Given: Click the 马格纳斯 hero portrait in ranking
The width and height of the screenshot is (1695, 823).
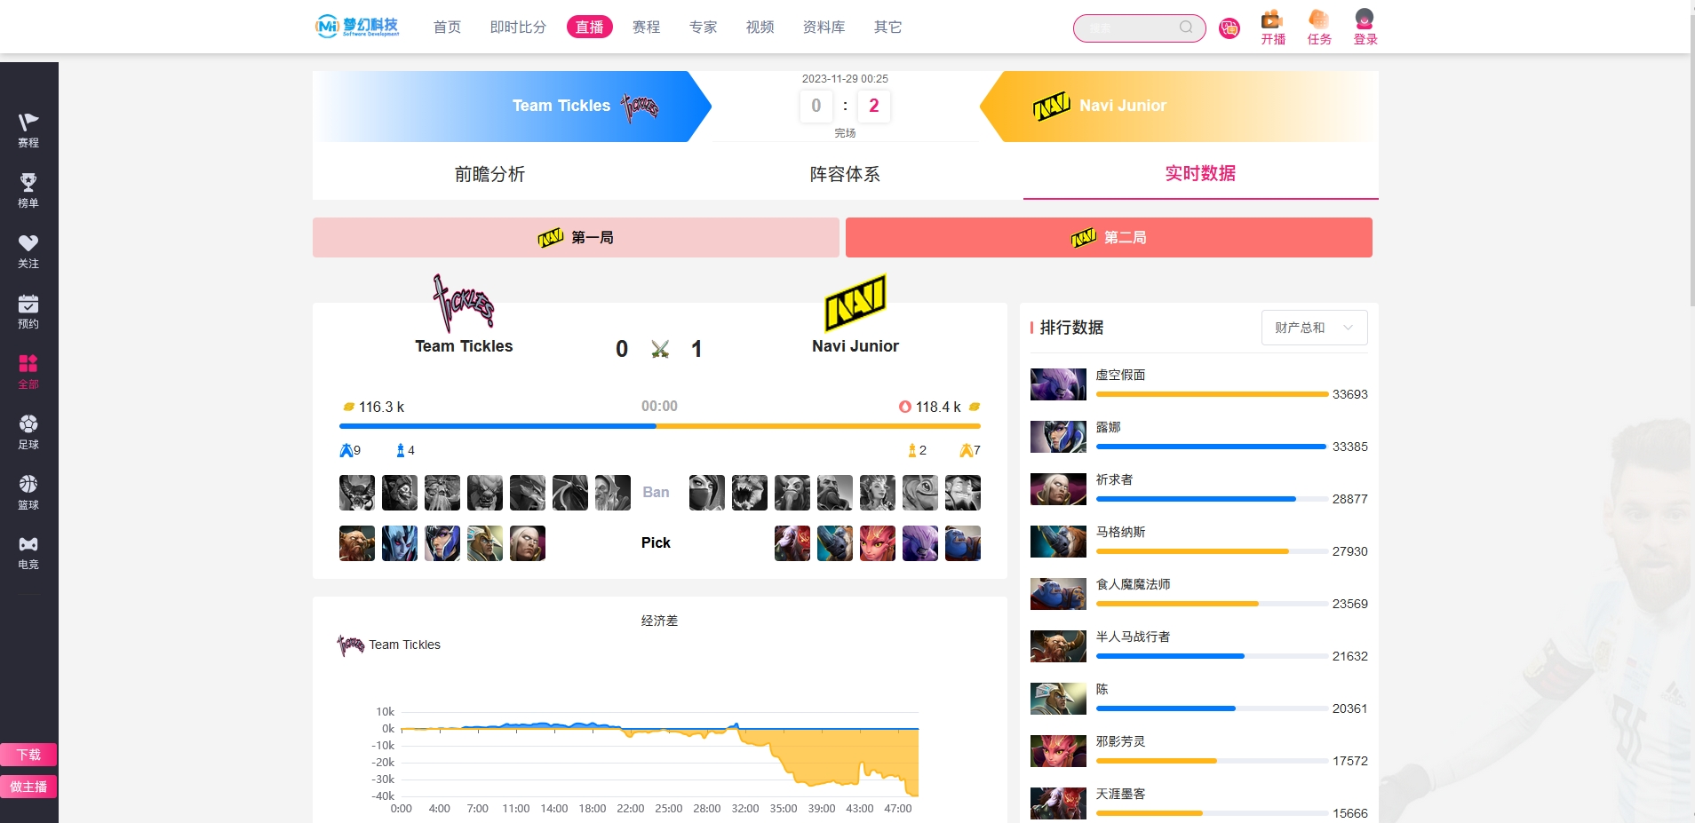Looking at the screenshot, I should pos(1058,542).
